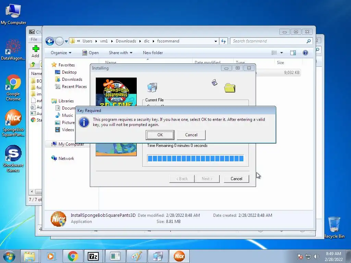Open Paint from the taskbar
The image size is (351, 263).
point(136,256)
